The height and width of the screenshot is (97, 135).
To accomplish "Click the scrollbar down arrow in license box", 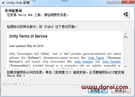I will (126, 66).
